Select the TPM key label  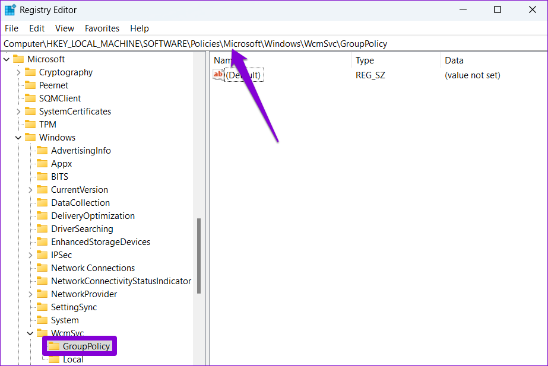pos(47,125)
